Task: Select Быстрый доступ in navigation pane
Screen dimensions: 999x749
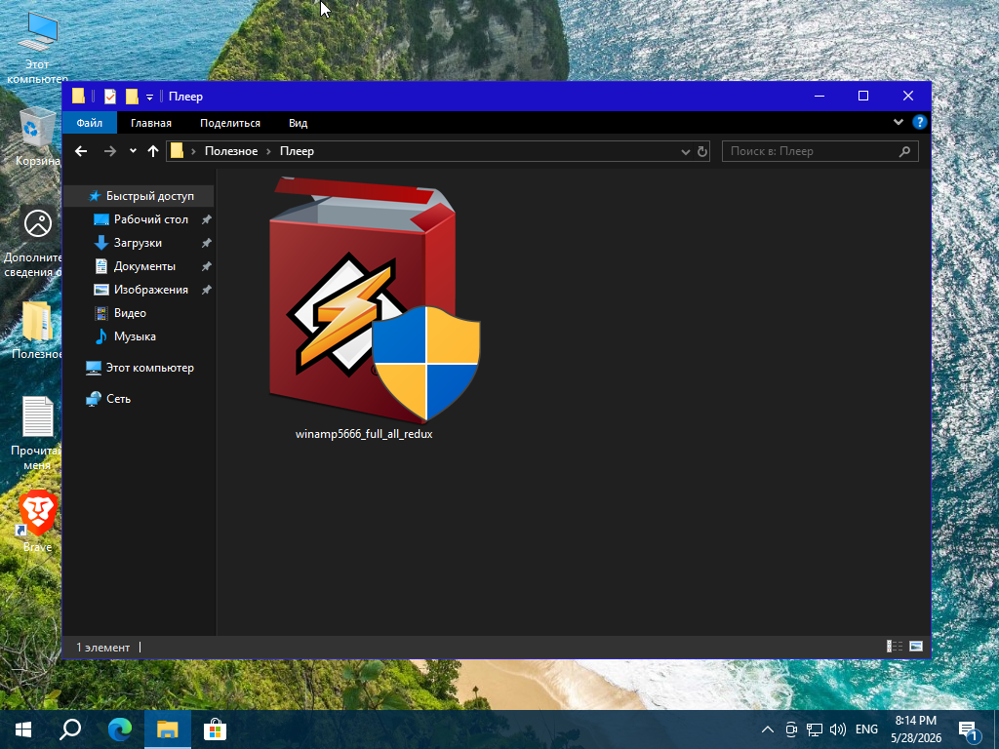Action: (x=140, y=196)
